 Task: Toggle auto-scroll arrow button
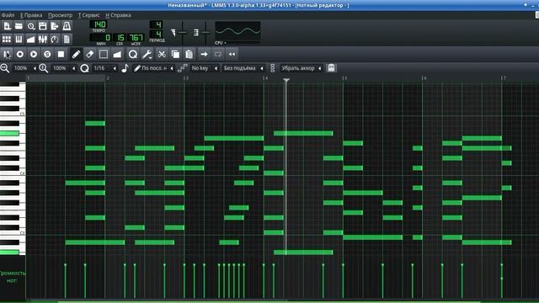tap(204, 54)
